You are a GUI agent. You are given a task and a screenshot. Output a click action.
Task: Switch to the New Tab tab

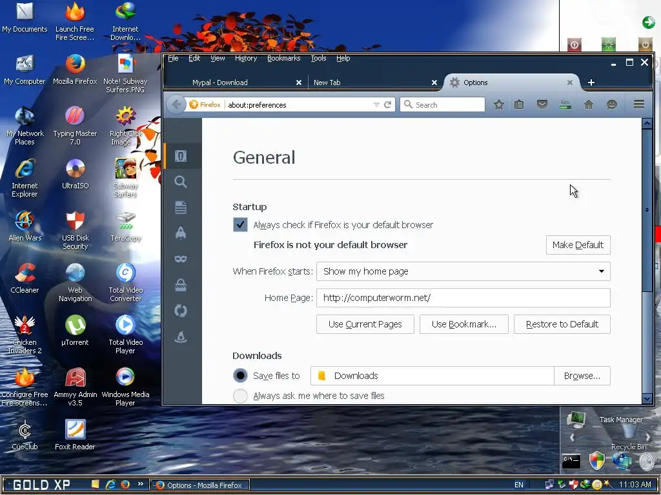374,82
